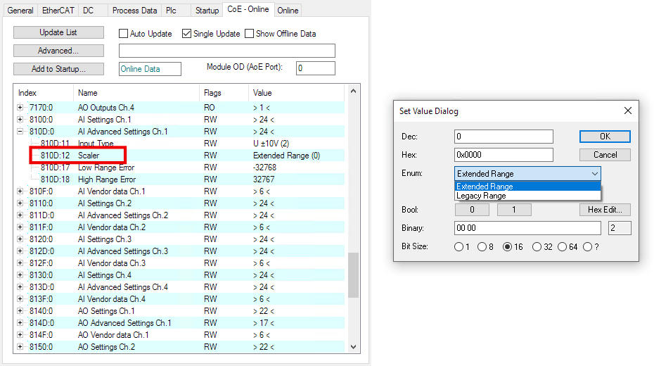Select Bit Size 16 radio button
The image size is (654, 366).
[x=507, y=246]
